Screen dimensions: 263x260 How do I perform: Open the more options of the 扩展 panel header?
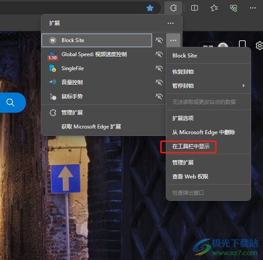171,23
